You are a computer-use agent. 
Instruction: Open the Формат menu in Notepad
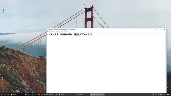(58, 32)
